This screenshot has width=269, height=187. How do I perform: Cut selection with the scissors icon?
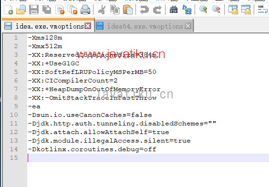tap(102, 10)
